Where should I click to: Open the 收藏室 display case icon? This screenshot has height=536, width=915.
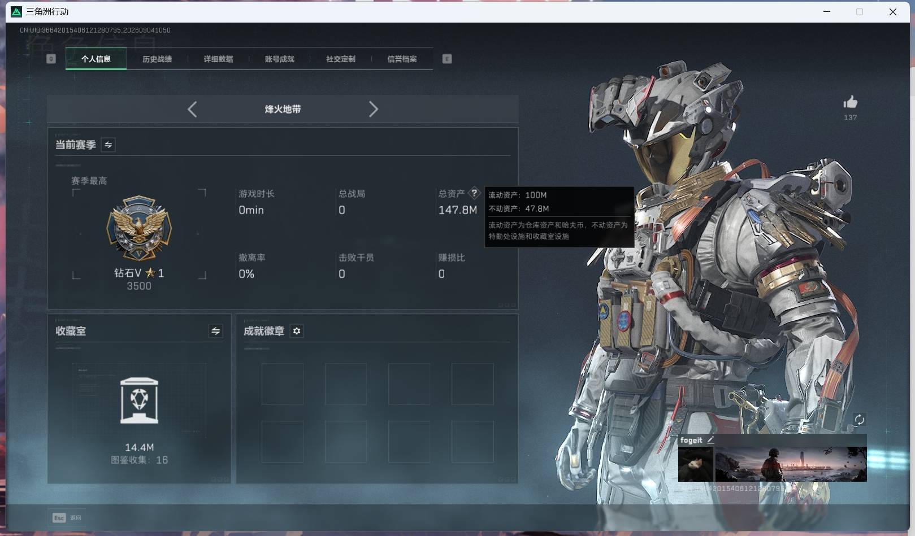139,400
